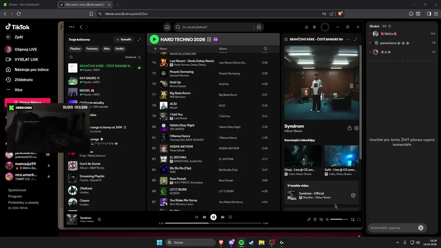Expand Spotify library panel to full view
Viewport: 441px width, 248px height.
pyautogui.click(x=139, y=40)
